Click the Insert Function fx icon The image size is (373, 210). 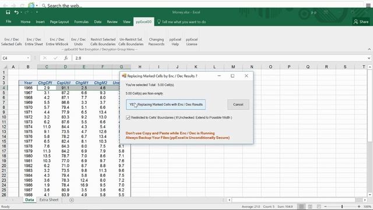pyautogui.click(x=66, y=58)
